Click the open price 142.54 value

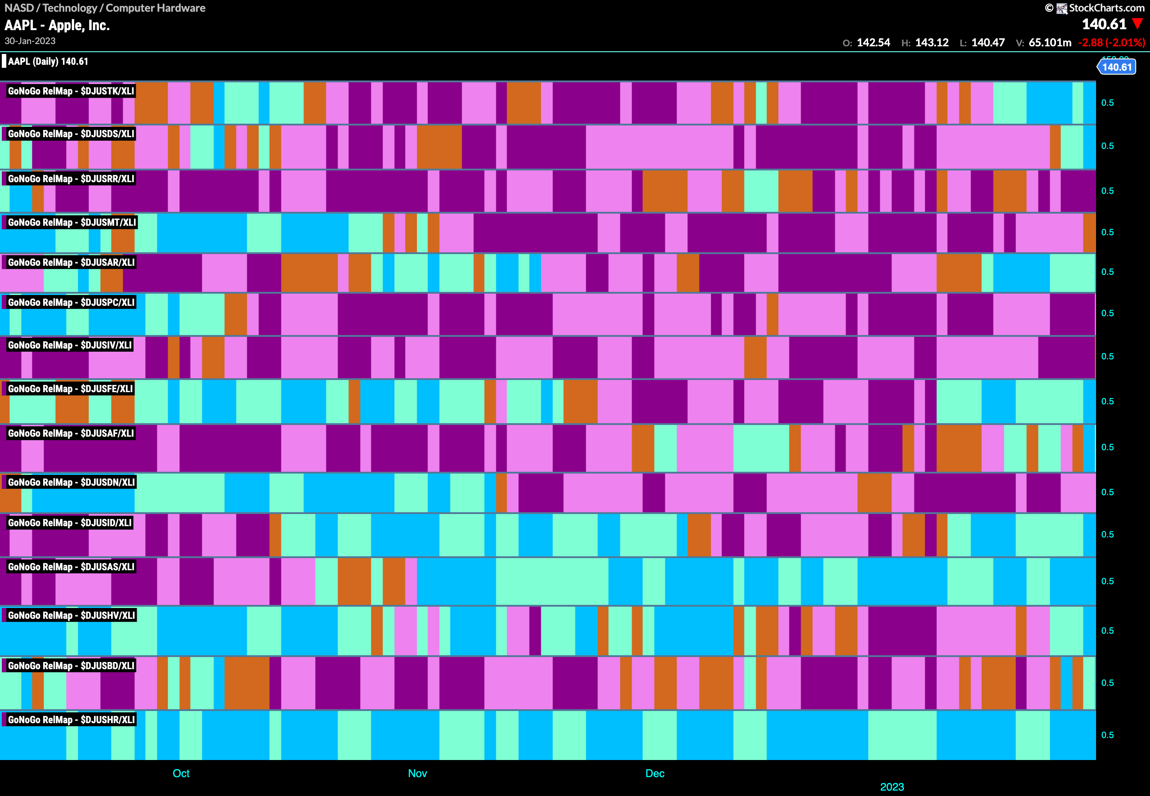pos(874,42)
